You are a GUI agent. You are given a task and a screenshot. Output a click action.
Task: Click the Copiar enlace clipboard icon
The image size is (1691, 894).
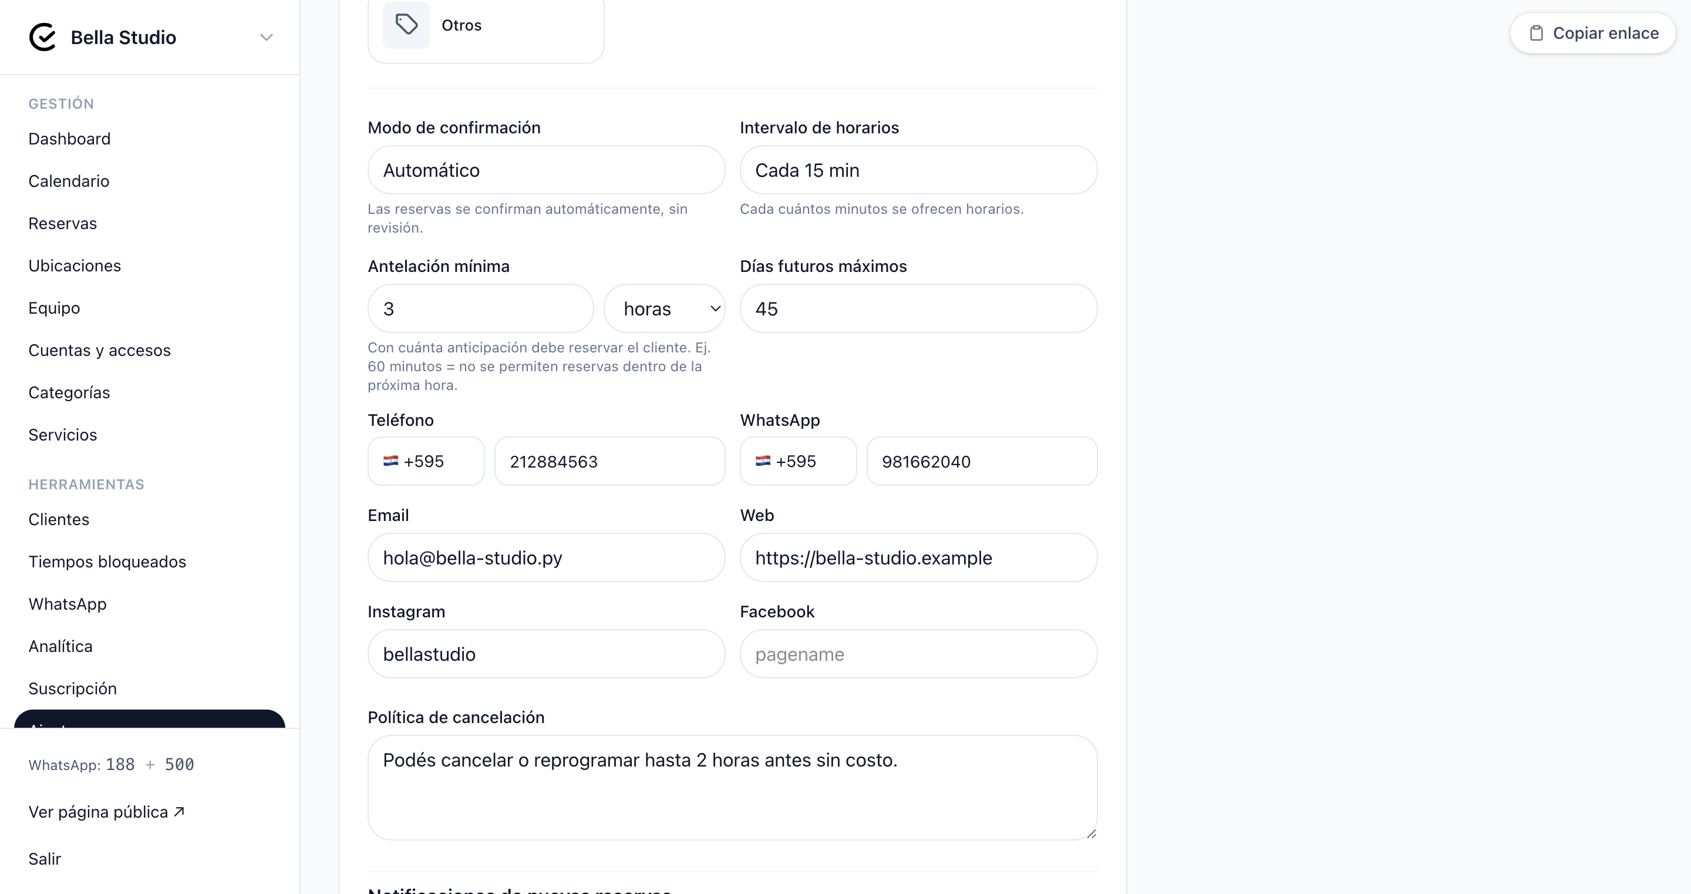click(1536, 33)
